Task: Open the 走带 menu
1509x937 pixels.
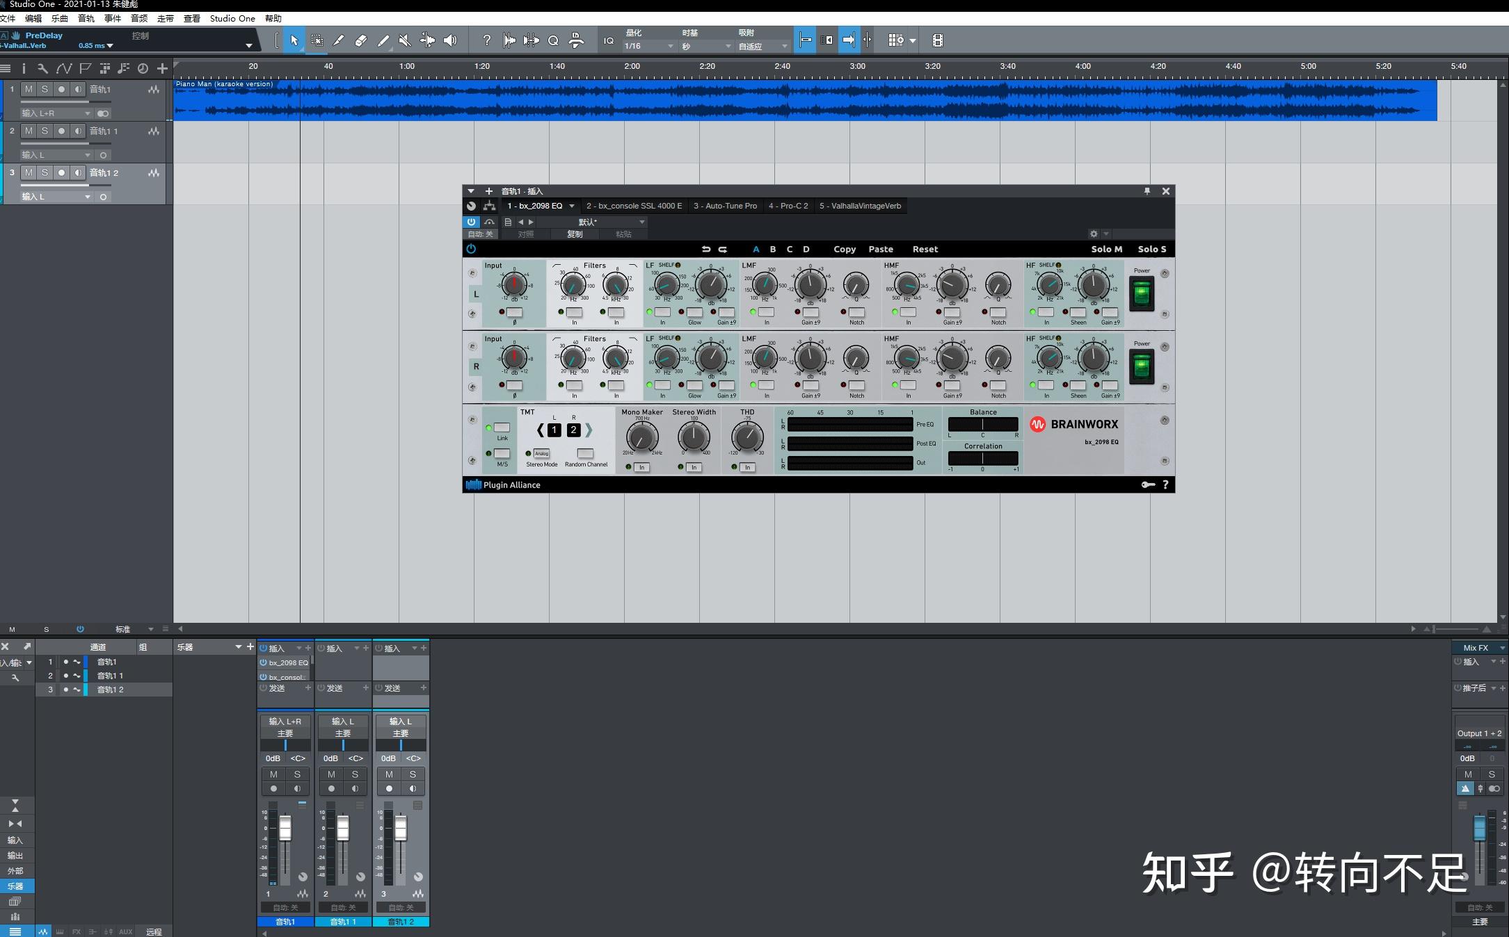Action: pyautogui.click(x=166, y=19)
